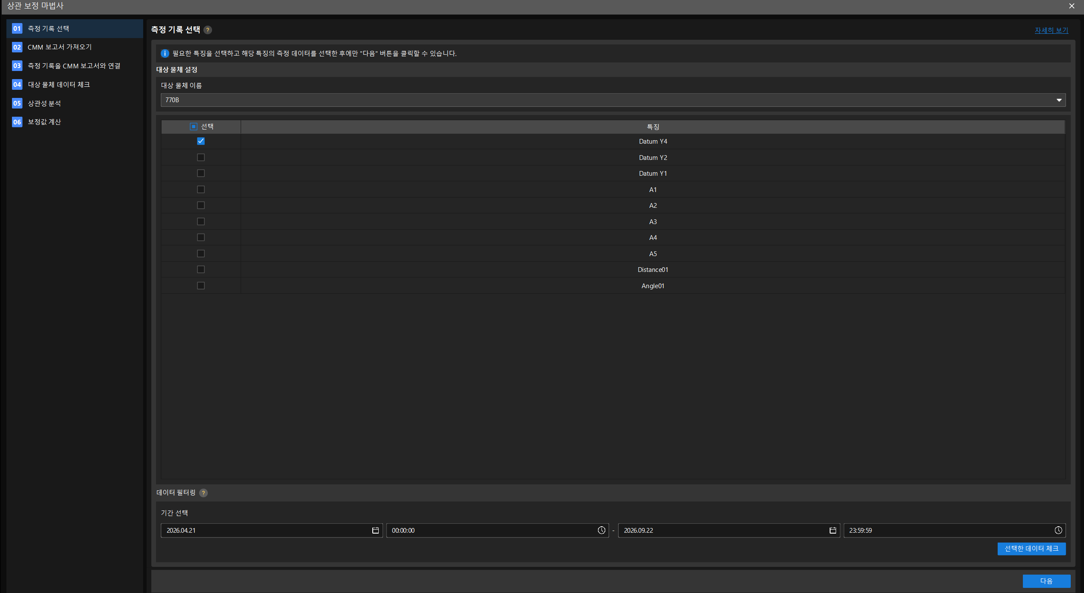Close the 상관 보정 마법사 window
Viewport: 1084px width, 593px height.
(1072, 6)
